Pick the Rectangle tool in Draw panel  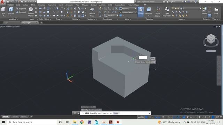click(57, 16)
